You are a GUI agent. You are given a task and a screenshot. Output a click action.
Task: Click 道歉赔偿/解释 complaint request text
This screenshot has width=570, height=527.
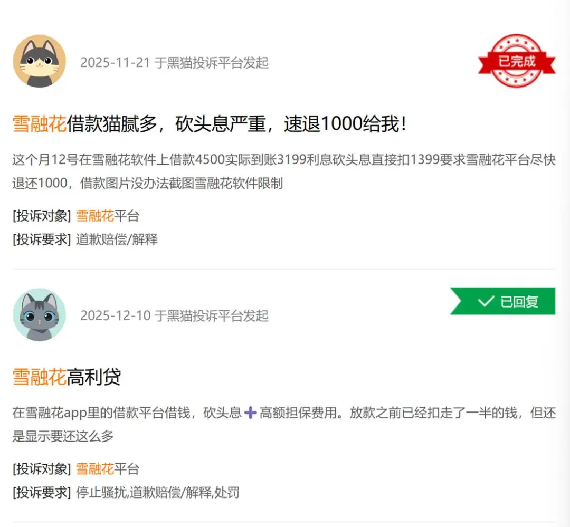click(x=117, y=239)
